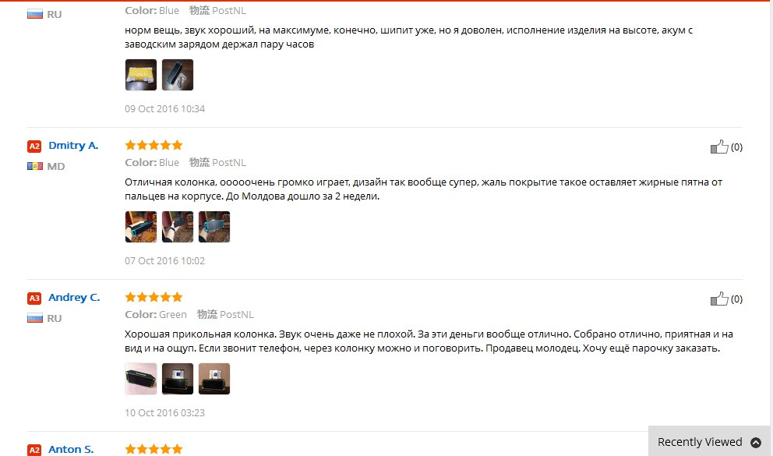This screenshot has width=773, height=456.
Task: View Andrey's third speaker photo
Action: pos(214,379)
